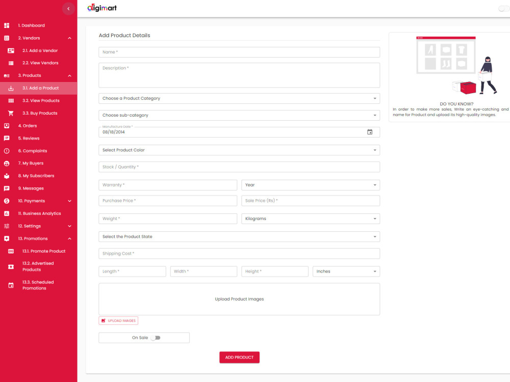Toggle the On Sale switch
The height and width of the screenshot is (382, 510).
(156, 338)
